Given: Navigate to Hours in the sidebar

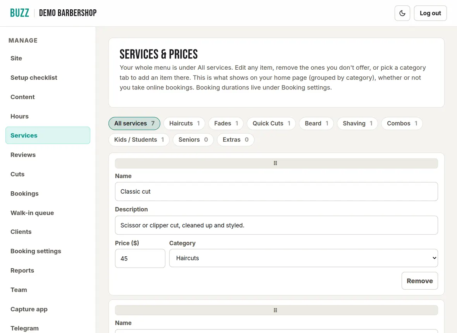Looking at the screenshot, I should point(48,116).
